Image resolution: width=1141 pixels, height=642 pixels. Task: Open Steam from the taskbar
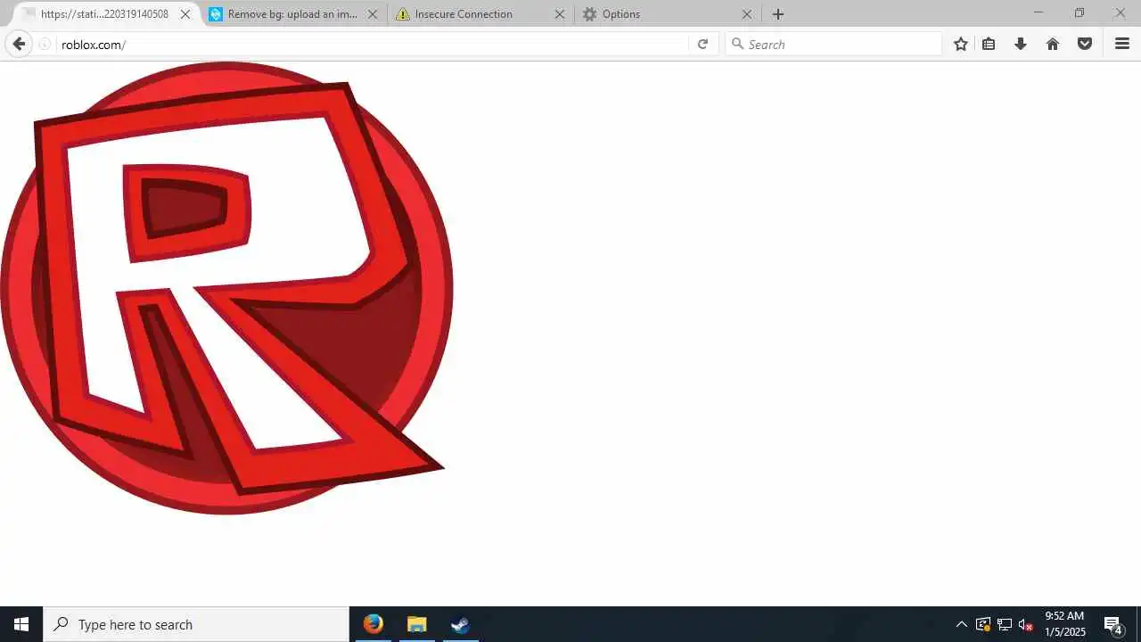pos(460,624)
